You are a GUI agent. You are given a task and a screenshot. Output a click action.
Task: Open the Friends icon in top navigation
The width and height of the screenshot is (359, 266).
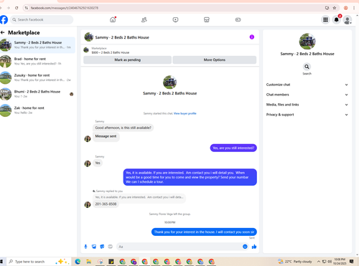click(144, 19)
